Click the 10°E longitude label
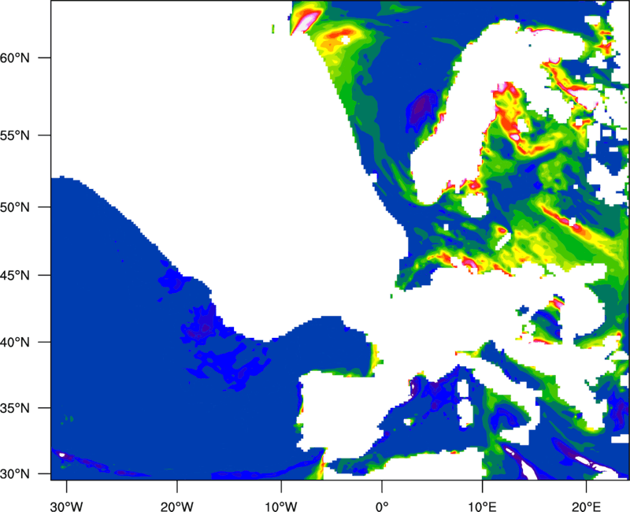Screen dimensions: 630x512 (x=482, y=506)
